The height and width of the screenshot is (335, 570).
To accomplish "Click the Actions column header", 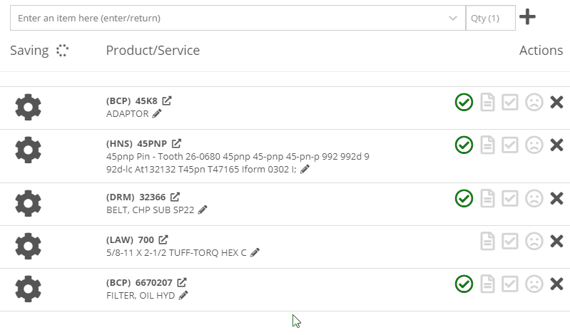I will coord(541,50).
